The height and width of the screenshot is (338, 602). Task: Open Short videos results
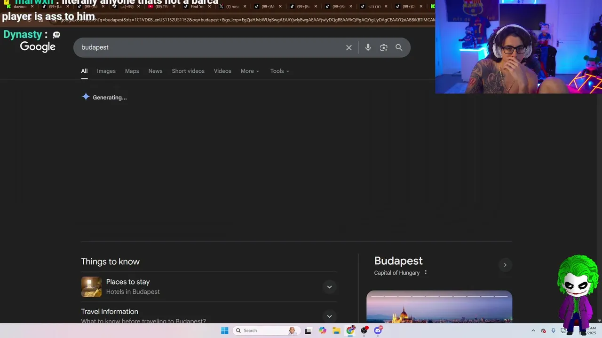188,71
